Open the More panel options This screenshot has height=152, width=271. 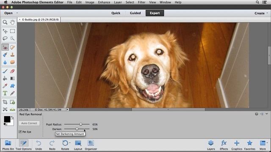click(263, 145)
